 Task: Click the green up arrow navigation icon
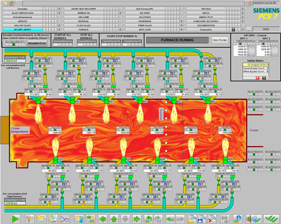click(114, 218)
